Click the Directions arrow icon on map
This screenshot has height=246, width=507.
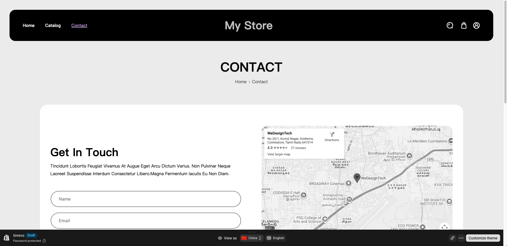332,135
